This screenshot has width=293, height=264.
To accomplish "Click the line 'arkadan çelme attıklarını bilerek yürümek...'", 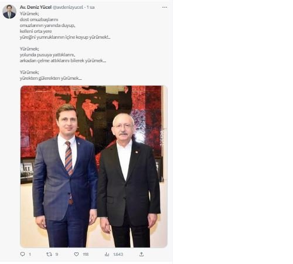I will tap(63, 60).
